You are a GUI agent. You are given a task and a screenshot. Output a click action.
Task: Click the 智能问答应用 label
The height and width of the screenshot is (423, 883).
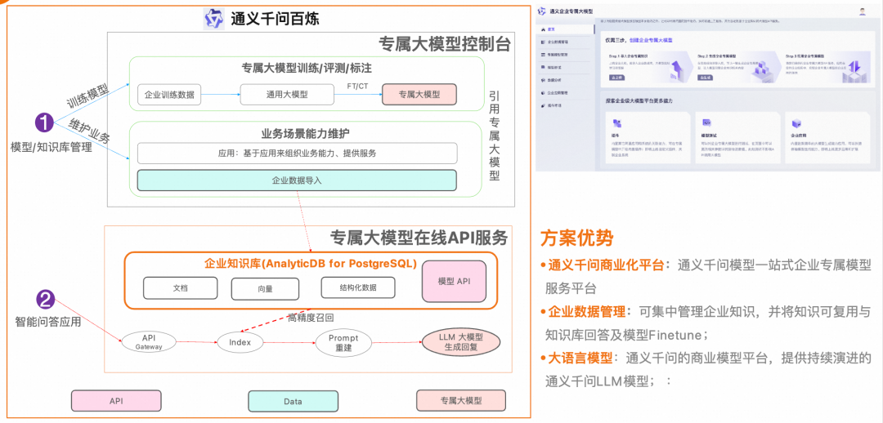pyautogui.click(x=48, y=323)
